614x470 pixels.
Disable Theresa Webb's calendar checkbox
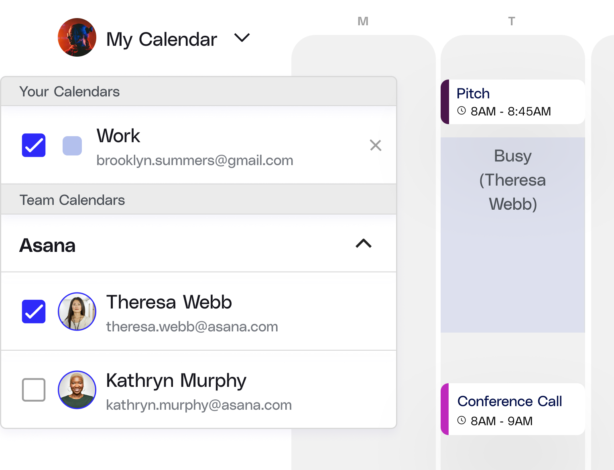pyautogui.click(x=33, y=311)
